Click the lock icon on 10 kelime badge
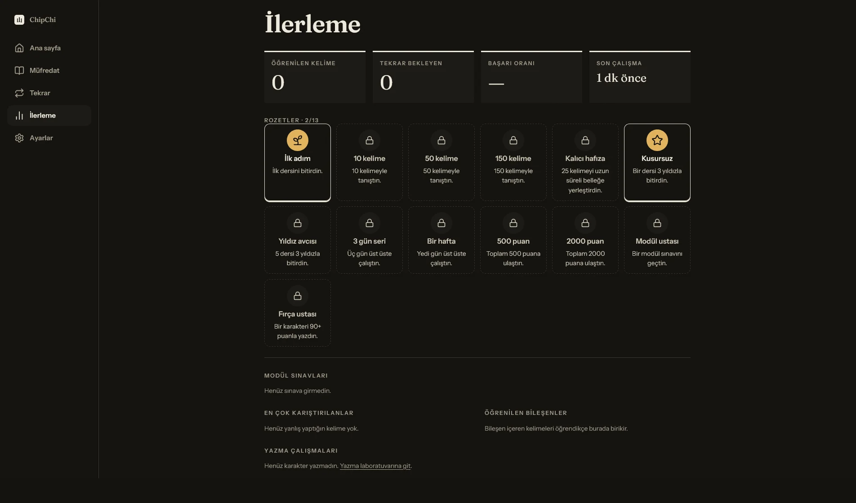Screen dimensions: 856x503 (370, 140)
